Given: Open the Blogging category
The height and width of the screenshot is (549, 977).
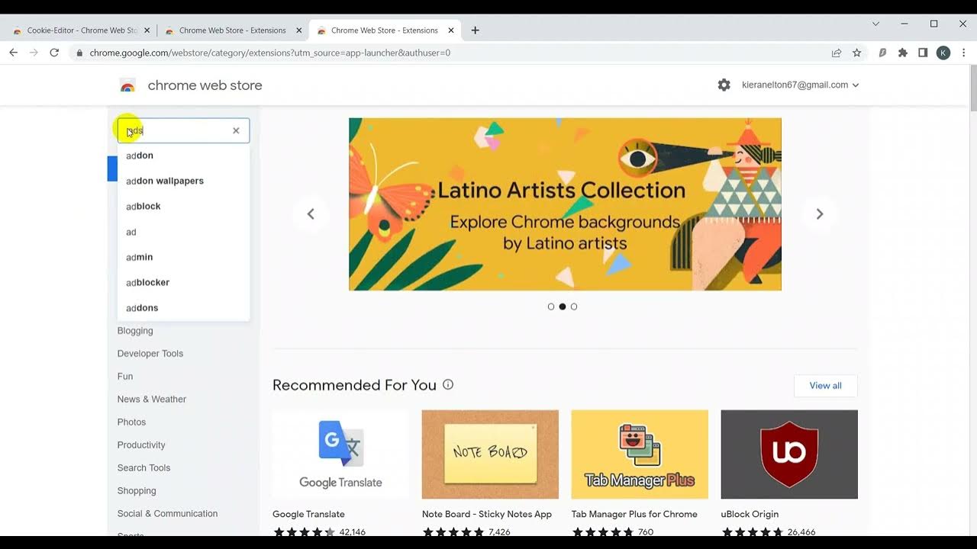Looking at the screenshot, I should coord(135,331).
